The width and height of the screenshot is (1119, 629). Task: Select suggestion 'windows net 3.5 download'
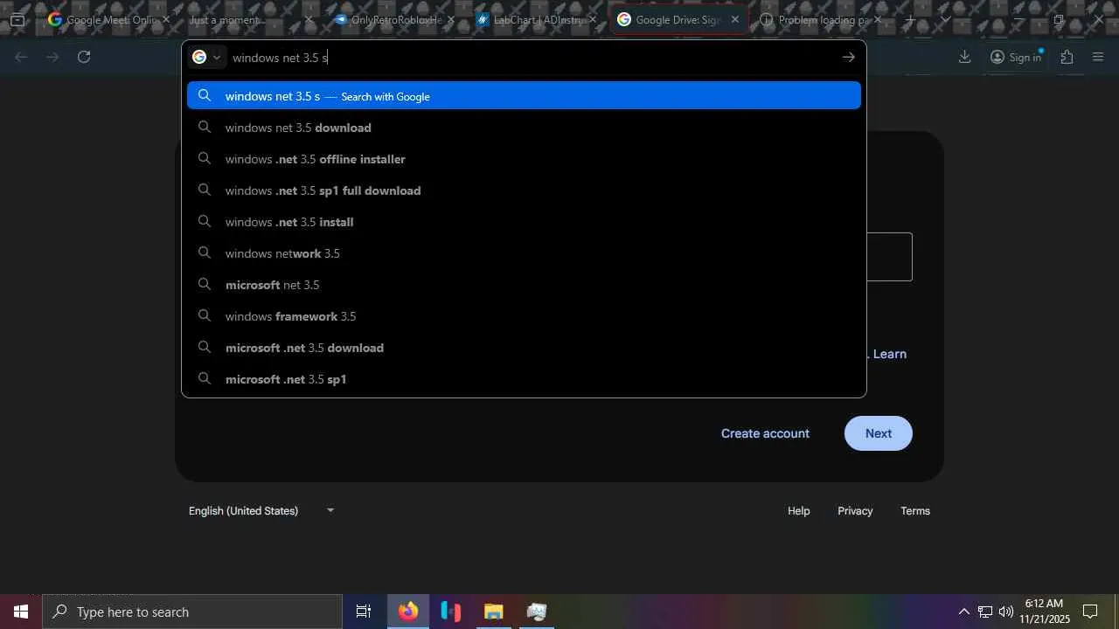pyautogui.click(x=524, y=128)
